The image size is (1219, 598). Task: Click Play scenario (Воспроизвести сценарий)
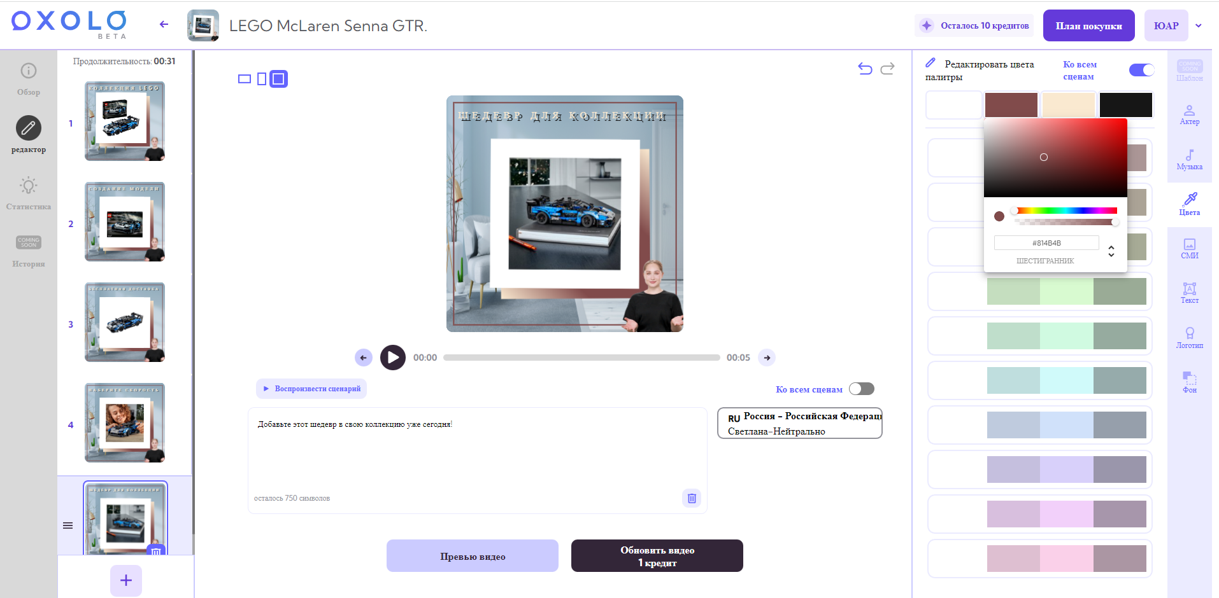coord(311,389)
